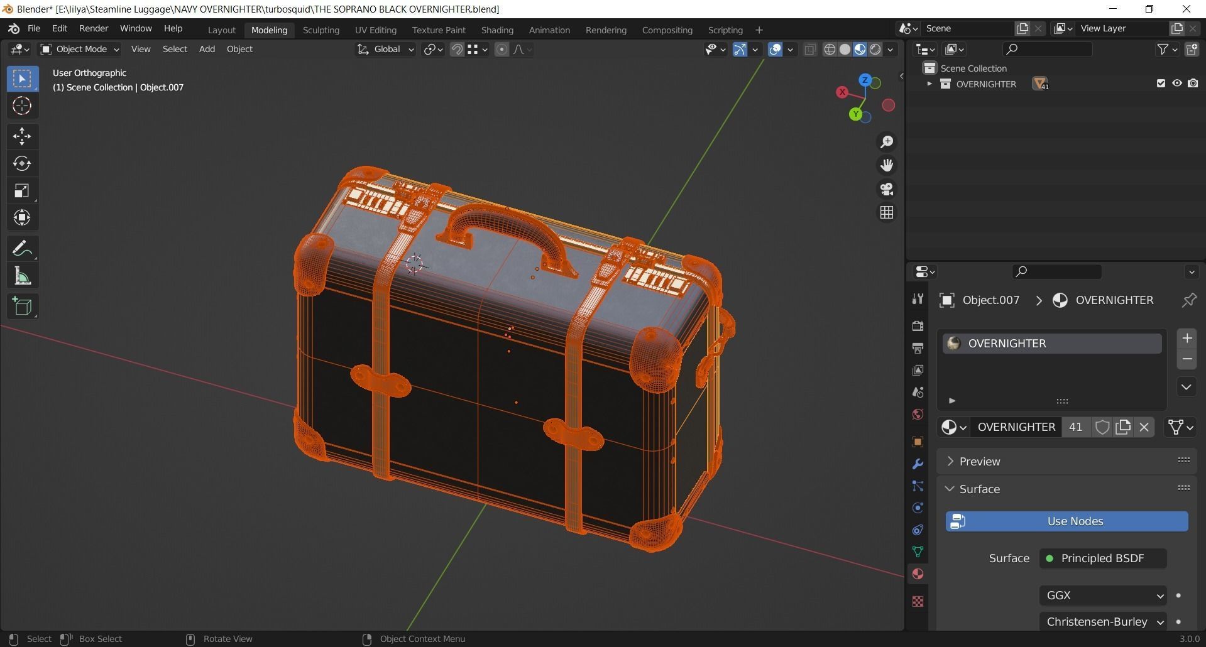
Task: Open the pivot point dropdown
Action: click(433, 49)
